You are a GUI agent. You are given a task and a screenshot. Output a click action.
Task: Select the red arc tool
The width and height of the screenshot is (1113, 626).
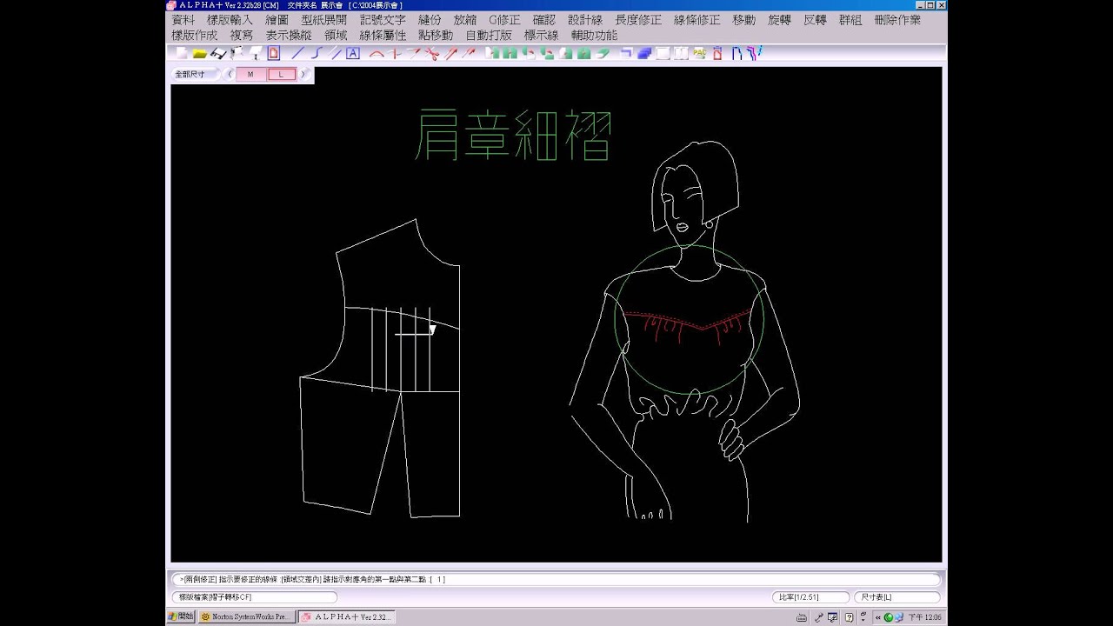[377, 53]
